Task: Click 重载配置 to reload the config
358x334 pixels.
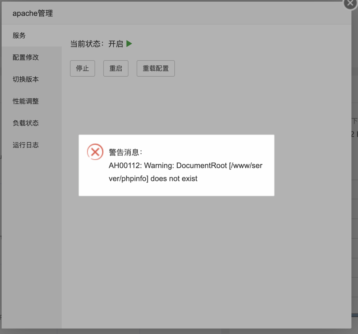Action: [x=155, y=68]
